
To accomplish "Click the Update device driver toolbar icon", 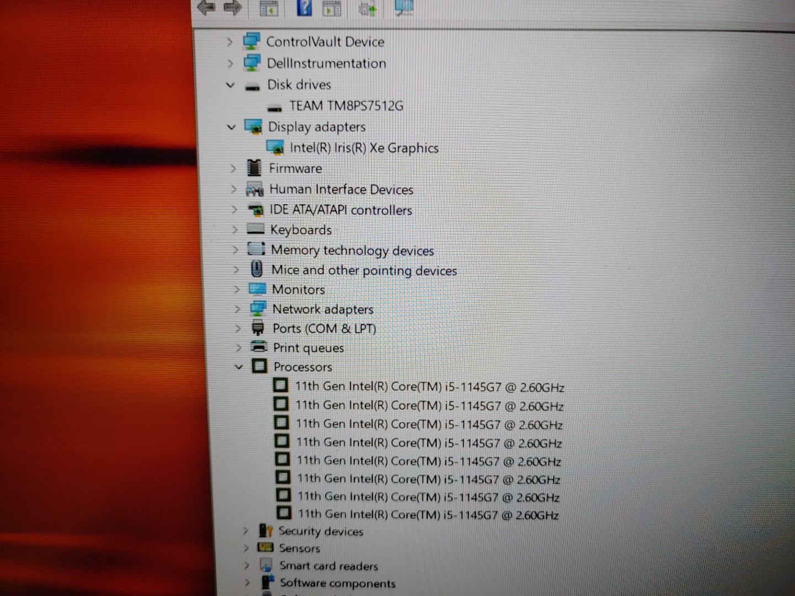I will (367, 8).
